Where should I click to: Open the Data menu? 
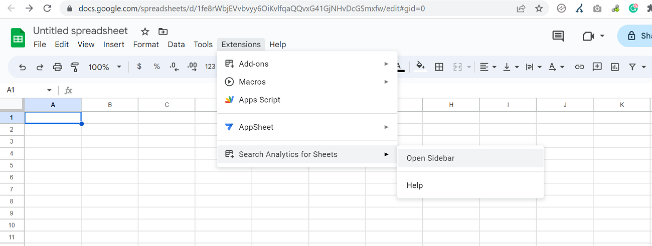coord(176,44)
